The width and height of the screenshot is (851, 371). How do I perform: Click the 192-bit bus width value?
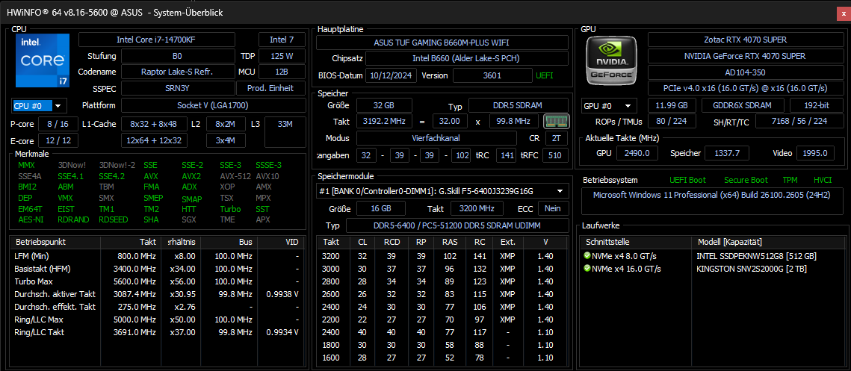pyautogui.click(x=816, y=105)
